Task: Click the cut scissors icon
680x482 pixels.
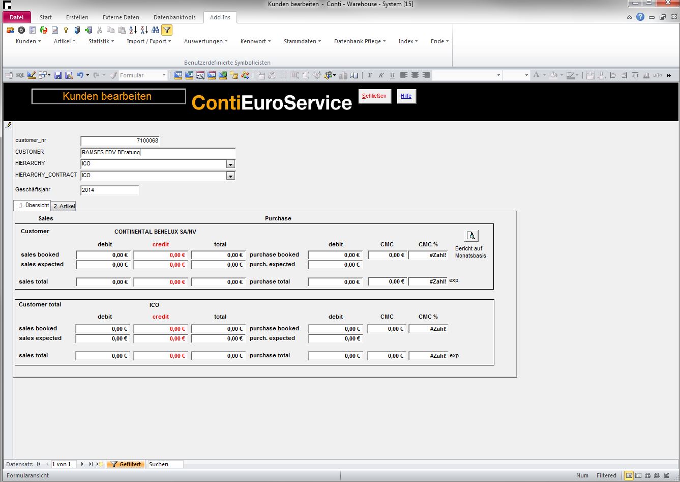Action: coord(99,30)
